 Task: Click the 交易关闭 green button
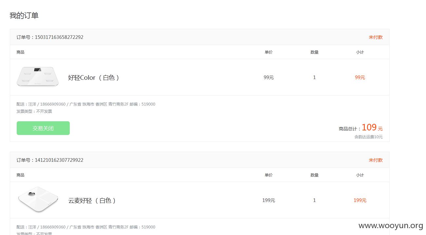point(43,128)
